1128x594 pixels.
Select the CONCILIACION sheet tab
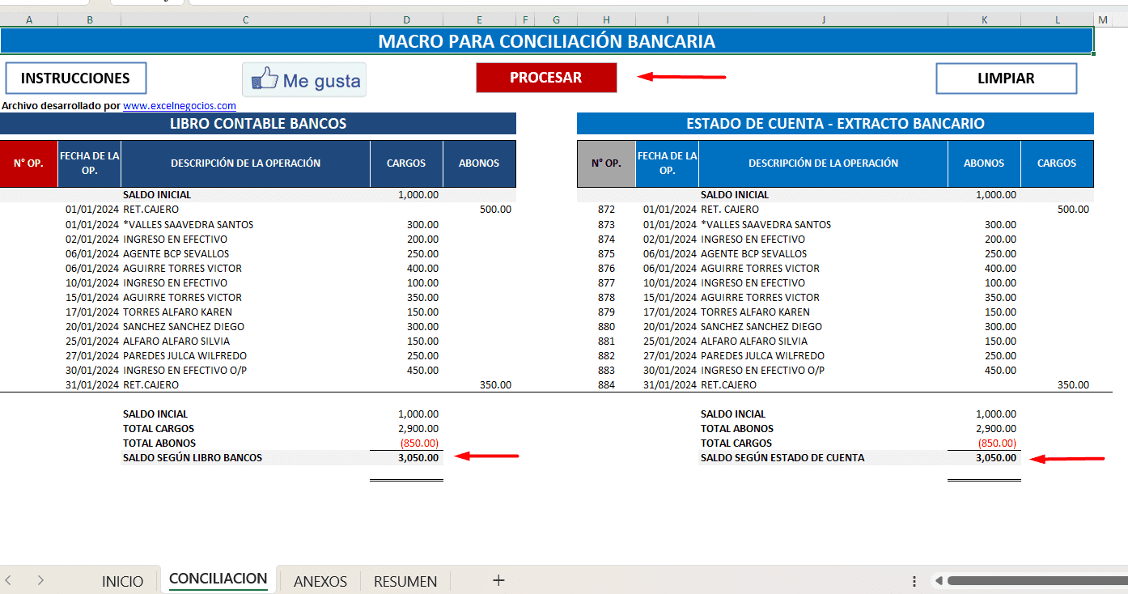[218, 579]
